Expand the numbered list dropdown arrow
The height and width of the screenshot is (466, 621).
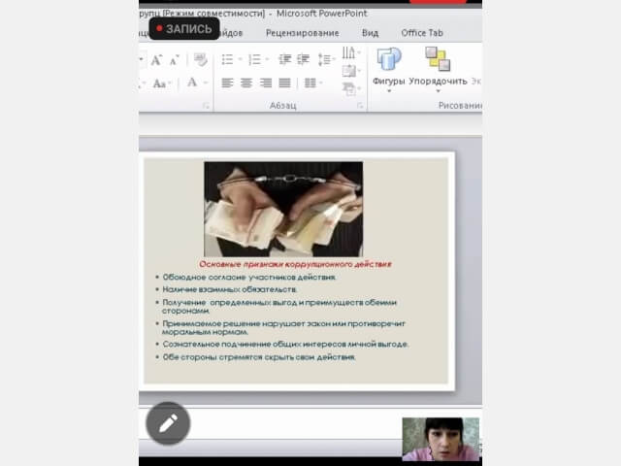(x=268, y=59)
